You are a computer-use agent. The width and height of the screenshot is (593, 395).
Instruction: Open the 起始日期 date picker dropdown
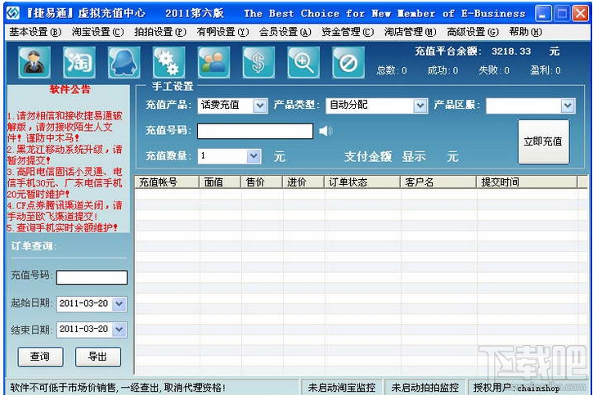[119, 304]
